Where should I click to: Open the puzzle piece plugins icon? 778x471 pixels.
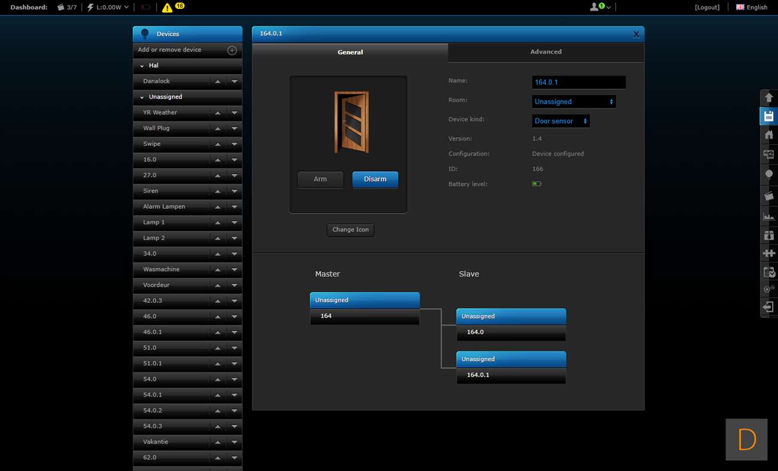769,253
